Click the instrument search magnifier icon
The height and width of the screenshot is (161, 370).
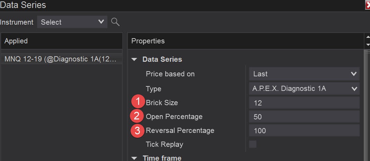[x=115, y=22]
